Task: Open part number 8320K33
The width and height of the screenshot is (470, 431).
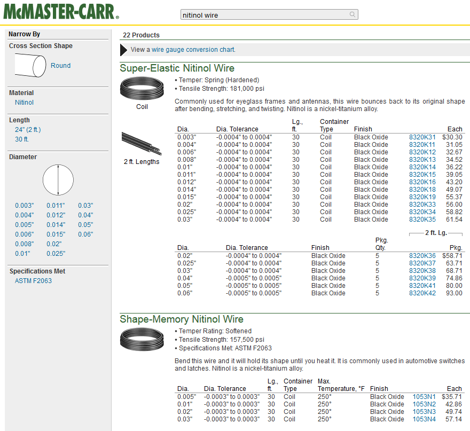Action: click(422, 205)
